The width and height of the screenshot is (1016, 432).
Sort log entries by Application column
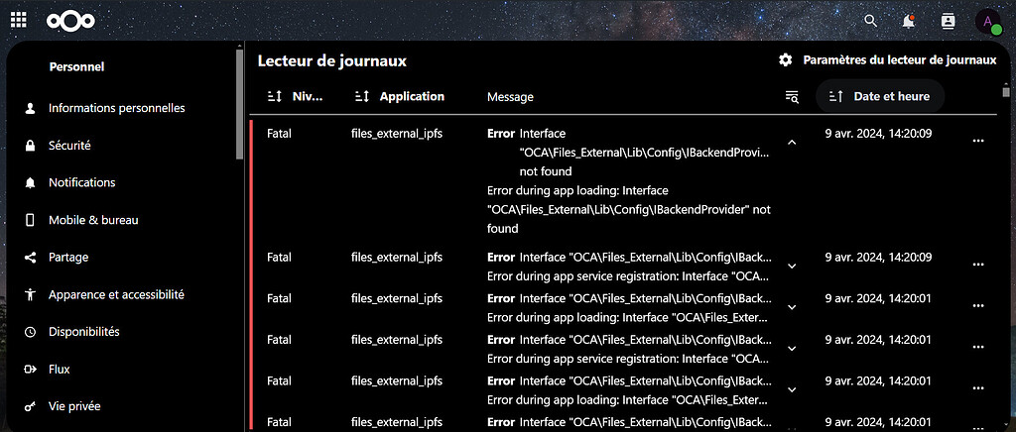click(399, 96)
